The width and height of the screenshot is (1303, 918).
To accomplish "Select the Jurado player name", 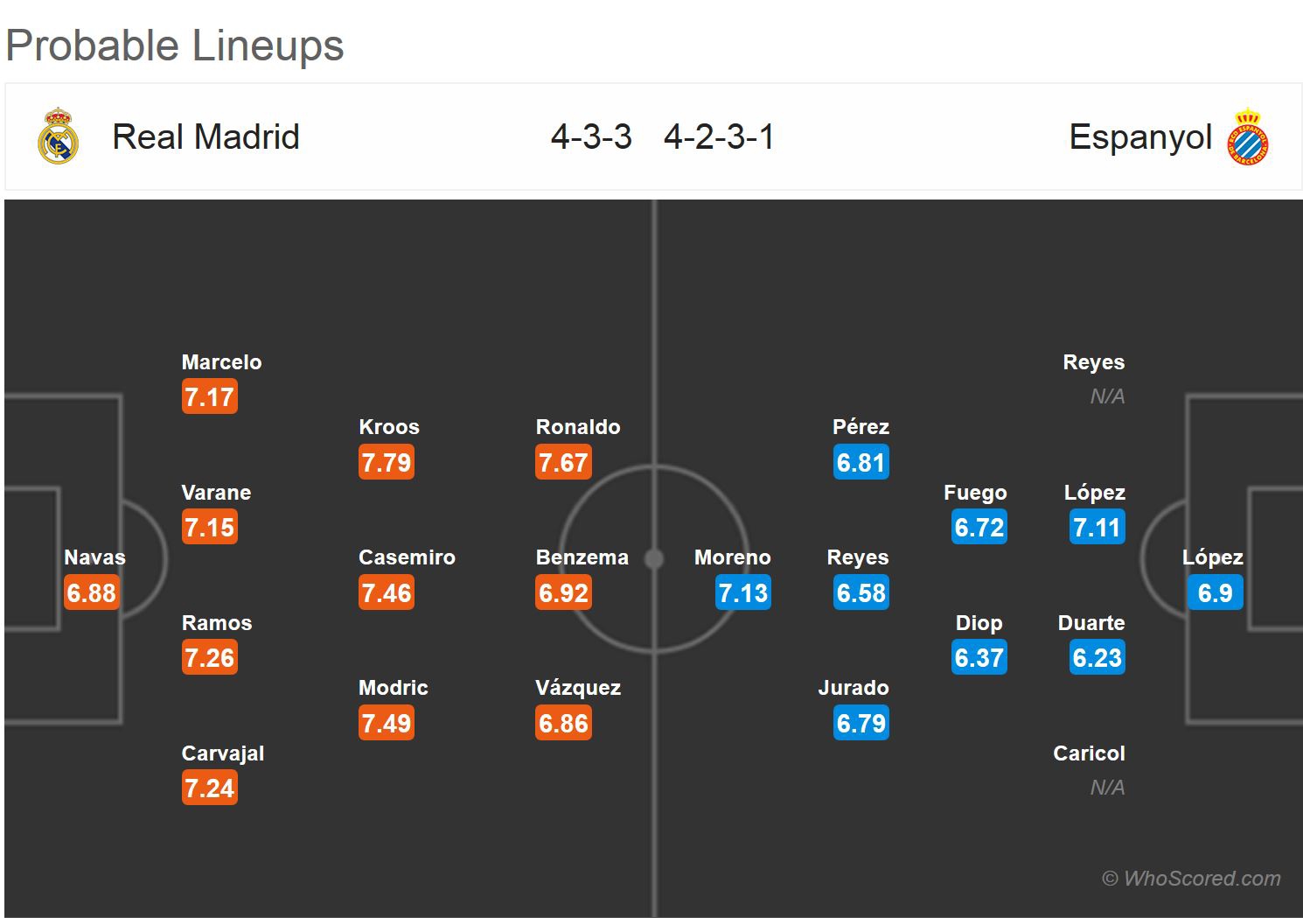I will coord(854,688).
